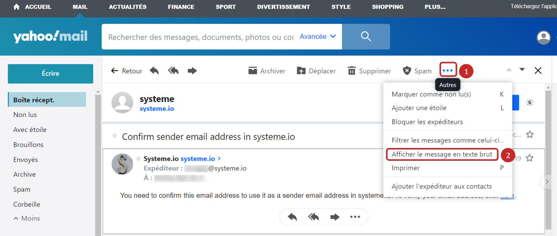Select Marquer comme non lu(s)

448,94
